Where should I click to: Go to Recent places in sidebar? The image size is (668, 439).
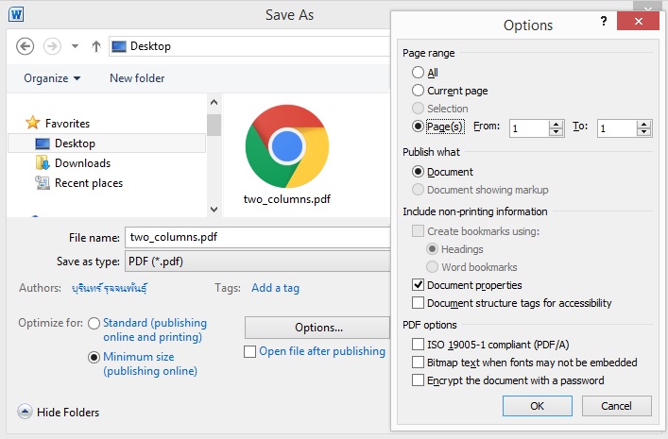click(x=88, y=183)
